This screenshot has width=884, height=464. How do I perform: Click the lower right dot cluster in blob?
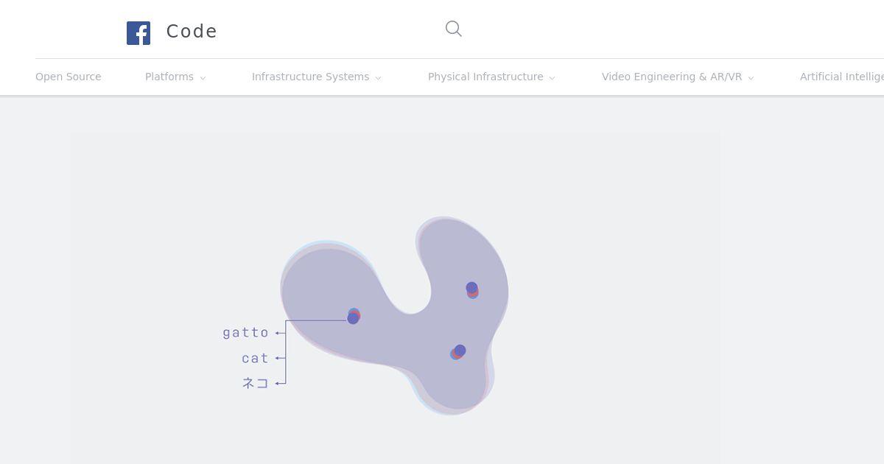tap(458, 352)
